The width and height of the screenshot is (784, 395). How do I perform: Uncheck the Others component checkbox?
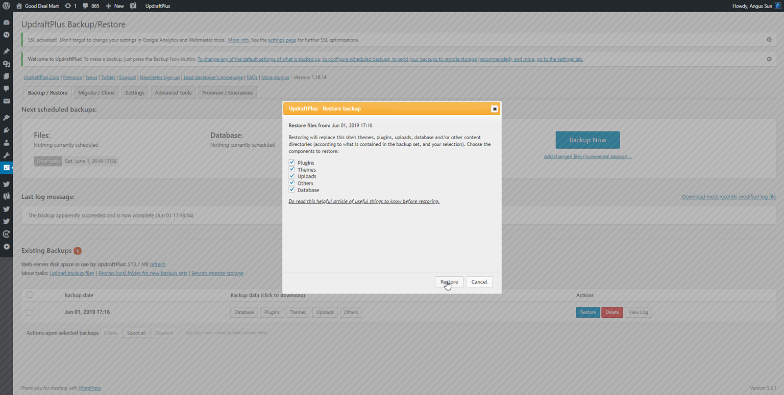(x=292, y=182)
